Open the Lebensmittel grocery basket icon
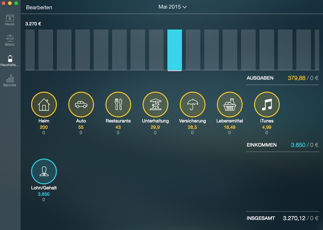 coord(230,105)
